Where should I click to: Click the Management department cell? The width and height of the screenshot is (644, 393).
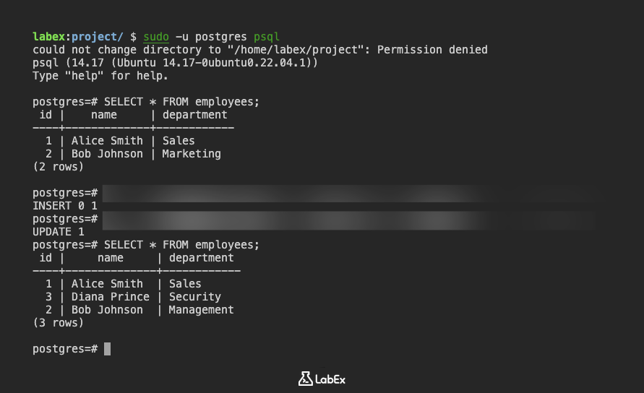201,310
